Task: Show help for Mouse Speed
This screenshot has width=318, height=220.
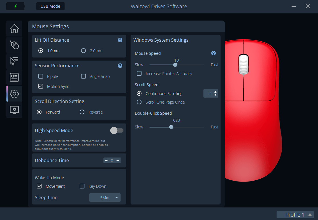Action: click(x=213, y=53)
